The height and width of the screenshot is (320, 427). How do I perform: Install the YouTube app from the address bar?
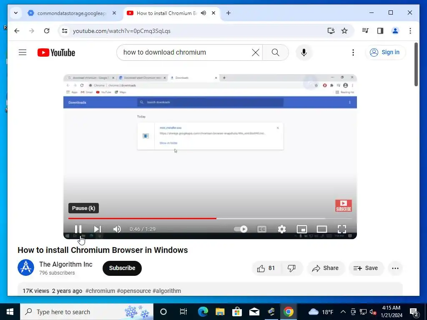tap(331, 31)
